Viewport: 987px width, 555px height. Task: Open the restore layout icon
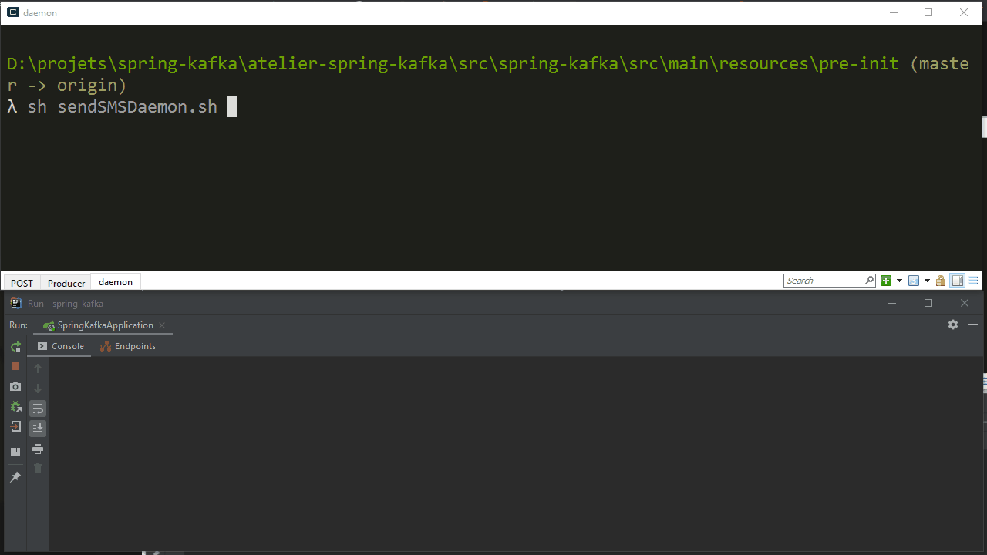click(x=15, y=452)
